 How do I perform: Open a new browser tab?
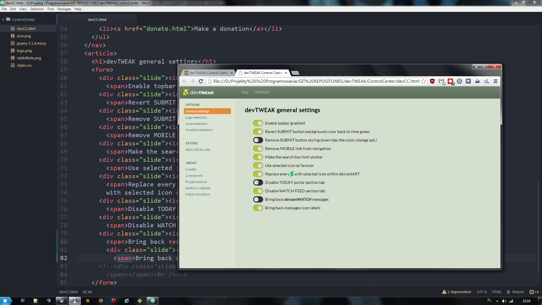295,73
